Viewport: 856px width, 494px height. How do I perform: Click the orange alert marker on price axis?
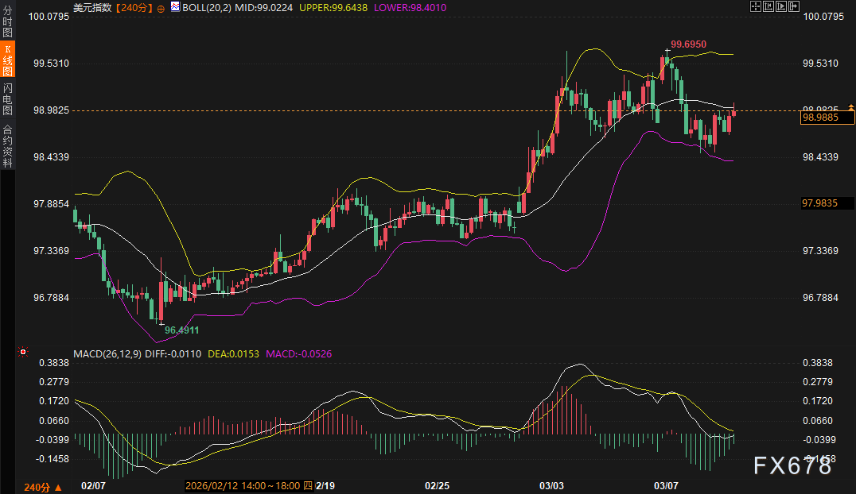click(x=851, y=106)
